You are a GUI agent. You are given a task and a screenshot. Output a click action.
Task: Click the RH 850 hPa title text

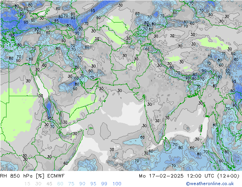16,176
